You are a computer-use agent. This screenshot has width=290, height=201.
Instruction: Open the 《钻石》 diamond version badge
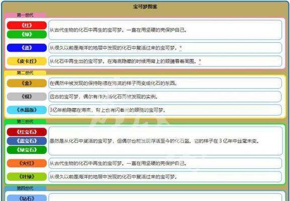click(x=27, y=198)
